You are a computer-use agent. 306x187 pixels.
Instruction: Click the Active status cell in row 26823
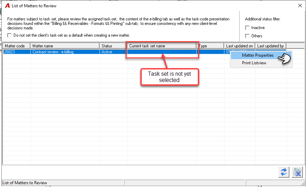pyautogui.click(x=113, y=52)
